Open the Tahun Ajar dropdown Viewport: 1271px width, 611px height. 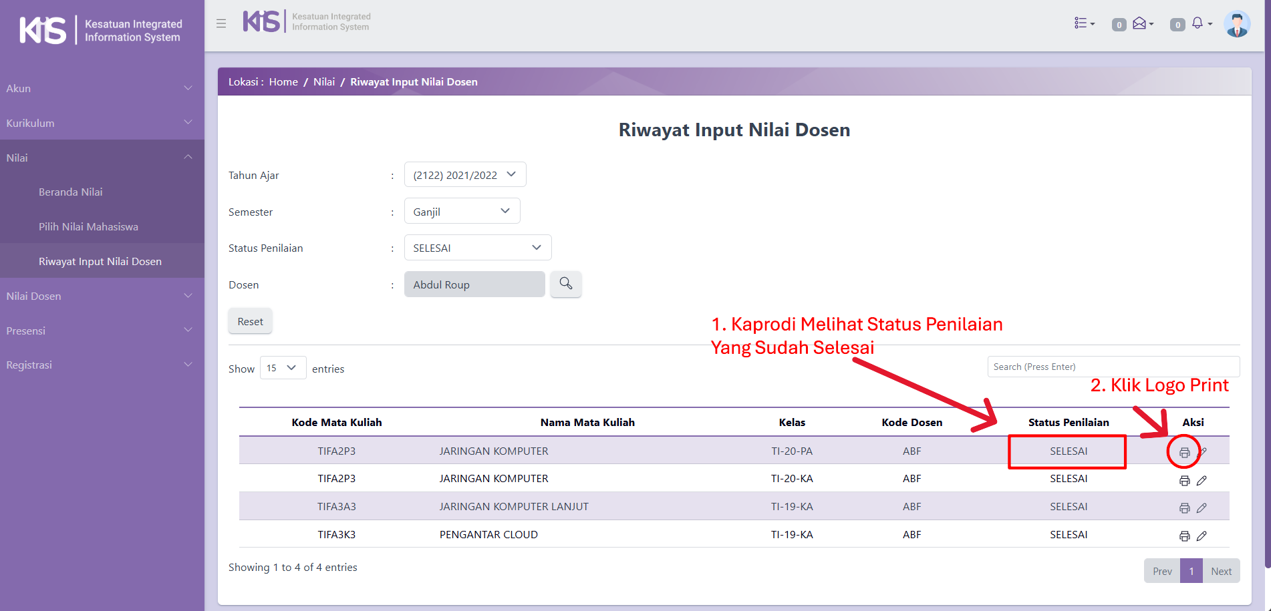coord(464,175)
